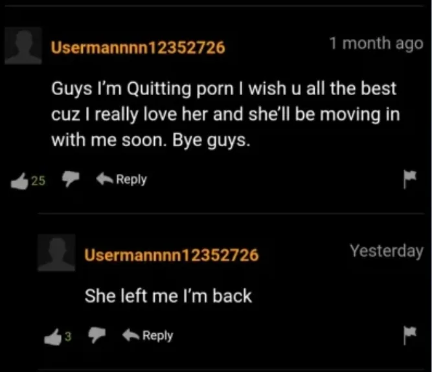Visit Usermannnn12352726 profile from top comment
Viewport: 432px width, 372px height.
(x=138, y=47)
